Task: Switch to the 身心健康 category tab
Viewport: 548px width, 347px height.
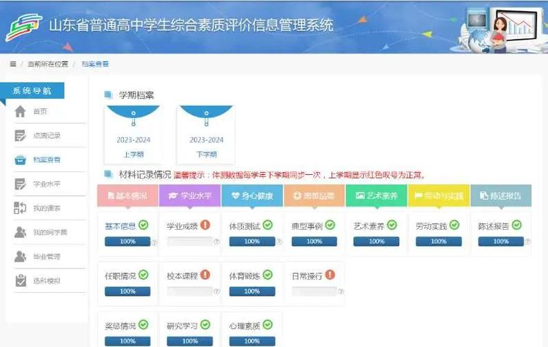Action: pos(252,196)
